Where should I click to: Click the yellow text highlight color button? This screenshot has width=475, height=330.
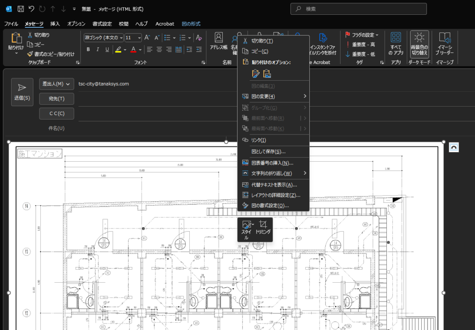[118, 50]
